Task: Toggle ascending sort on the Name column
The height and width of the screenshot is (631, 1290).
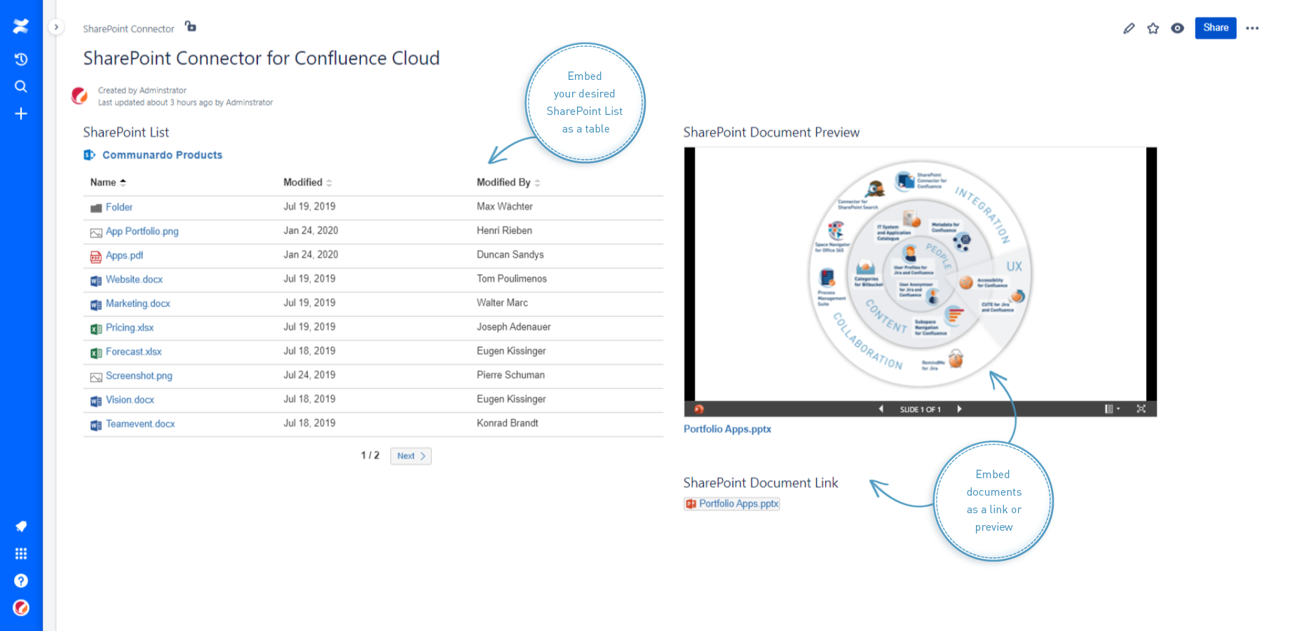Action: (123, 182)
